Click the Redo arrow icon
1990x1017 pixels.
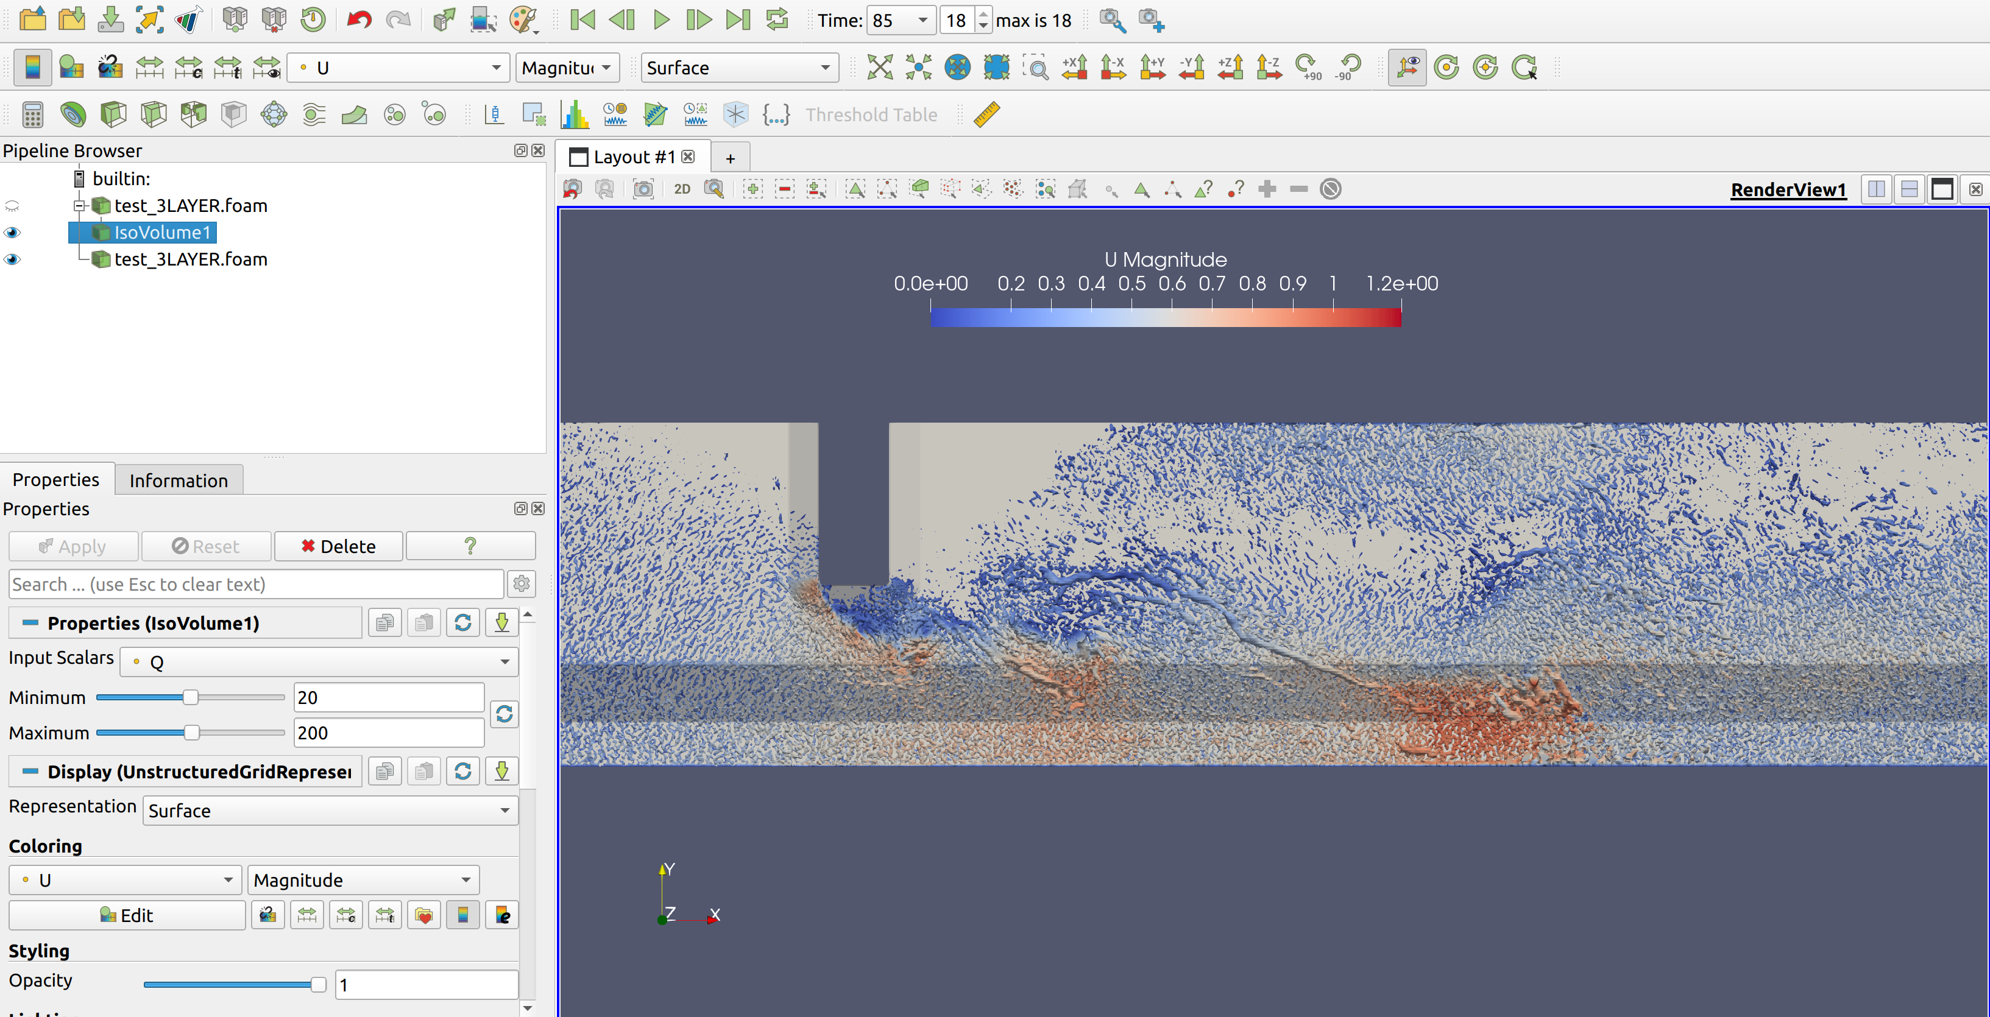(x=398, y=19)
